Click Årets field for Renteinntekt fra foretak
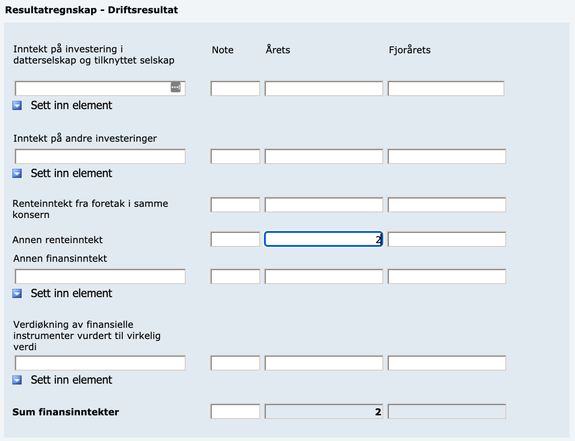Viewport: 575px width, 441px height. 323,205
